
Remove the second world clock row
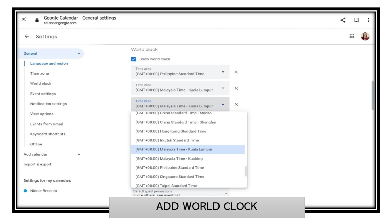tap(236, 88)
